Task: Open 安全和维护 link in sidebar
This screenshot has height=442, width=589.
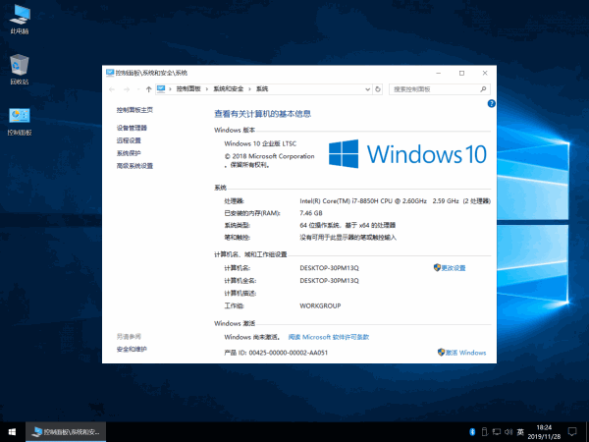Action: click(132, 349)
